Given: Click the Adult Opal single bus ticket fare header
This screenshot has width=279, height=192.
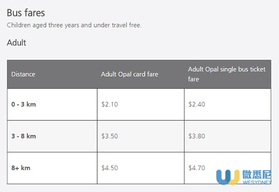Looking at the screenshot, I should (x=227, y=74).
